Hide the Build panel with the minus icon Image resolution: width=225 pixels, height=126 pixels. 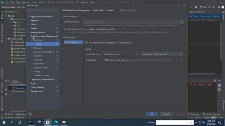[219, 80]
